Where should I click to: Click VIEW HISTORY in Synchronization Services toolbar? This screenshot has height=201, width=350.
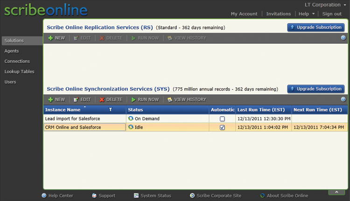pyautogui.click(x=187, y=100)
